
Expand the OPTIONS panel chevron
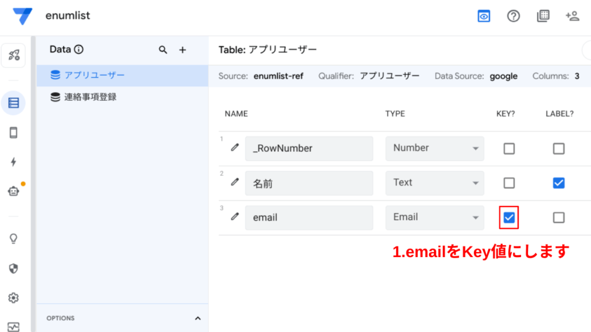point(197,318)
